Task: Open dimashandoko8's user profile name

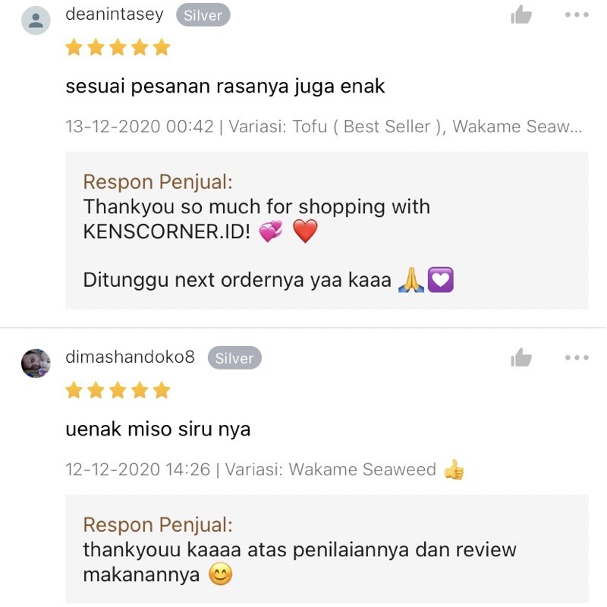Action: pos(130,357)
